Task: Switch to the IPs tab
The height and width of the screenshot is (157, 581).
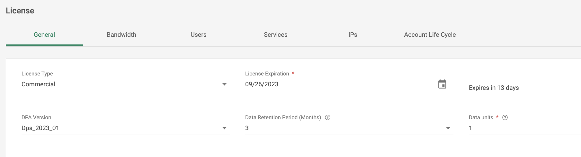Action: (353, 35)
